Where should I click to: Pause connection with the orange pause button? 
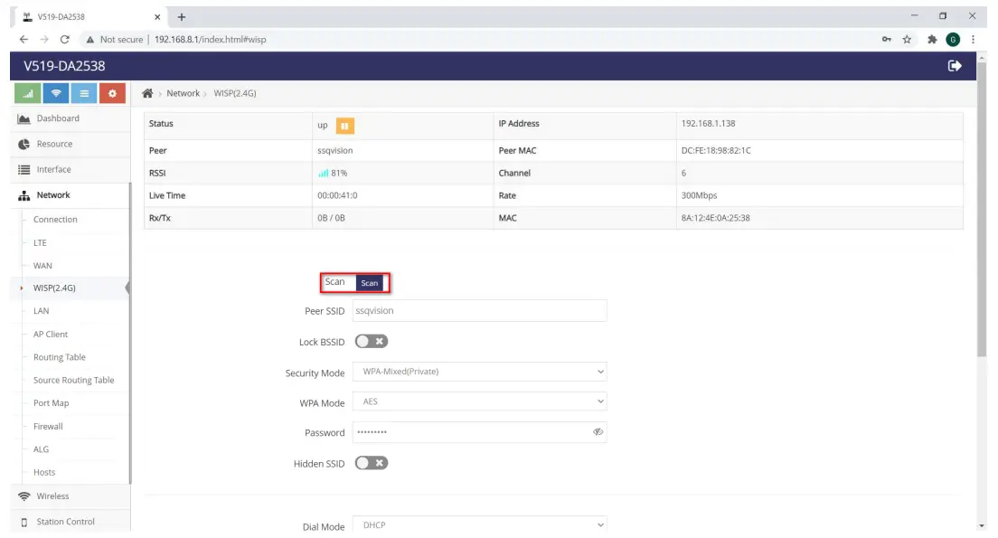click(345, 126)
